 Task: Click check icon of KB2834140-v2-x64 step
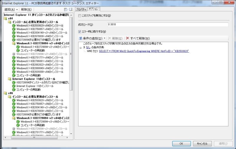14,33
